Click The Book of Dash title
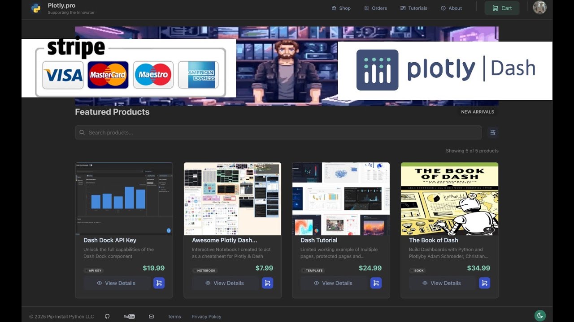Image resolution: width=574 pixels, height=322 pixels. (x=433, y=240)
